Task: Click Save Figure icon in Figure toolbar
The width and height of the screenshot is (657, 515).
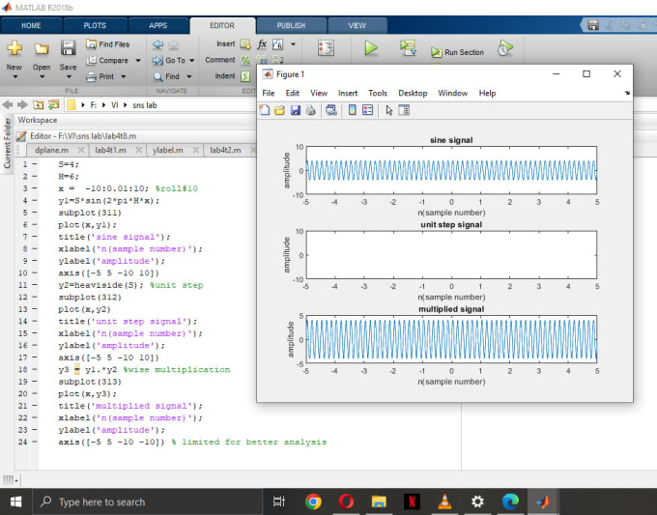Action: click(295, 110)
